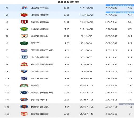134x118 pixels.
Task: Click the Dalian Yingbo (大连英博) team crest
Action: pyautogui.click(x=24, y=57)
